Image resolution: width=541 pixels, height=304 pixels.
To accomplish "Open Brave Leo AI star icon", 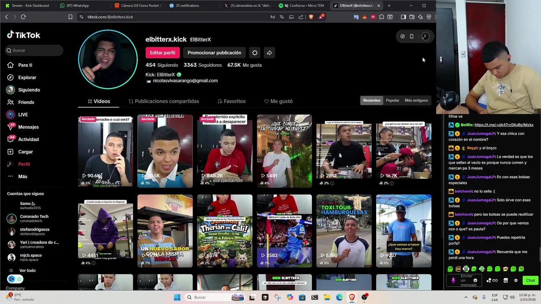I will click(x=420, y=17).
